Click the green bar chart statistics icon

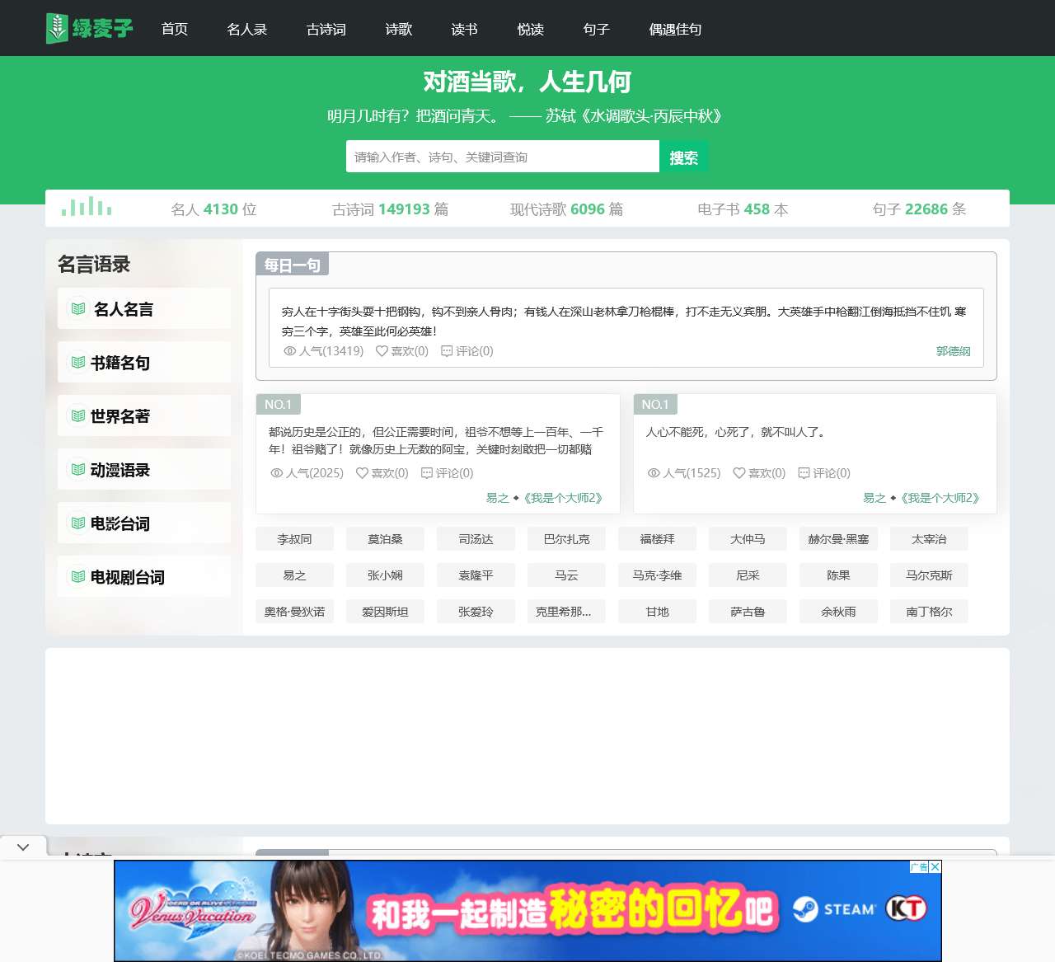point(87,207)
